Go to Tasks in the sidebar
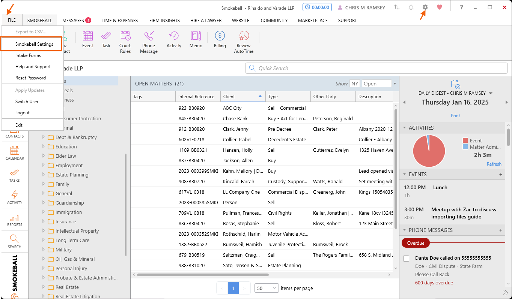 [15, 175]
